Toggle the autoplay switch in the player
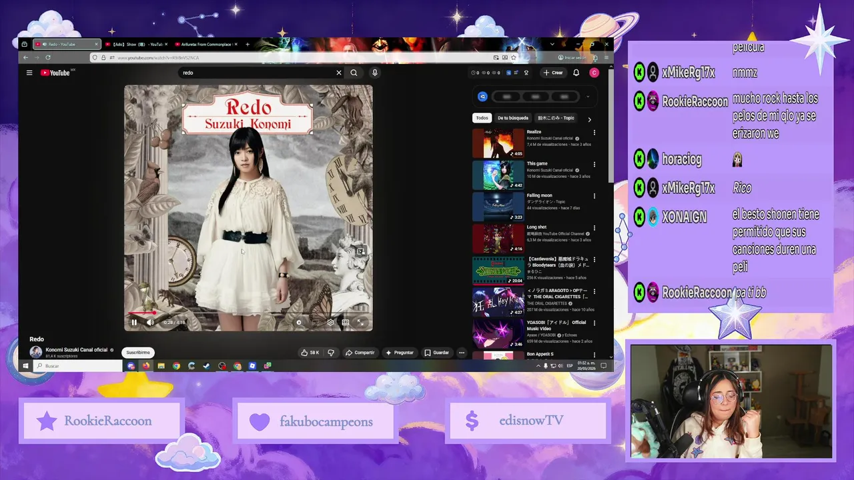Viewport: 854px width, 480px height. pyautogui.click(x=299, y=323)
